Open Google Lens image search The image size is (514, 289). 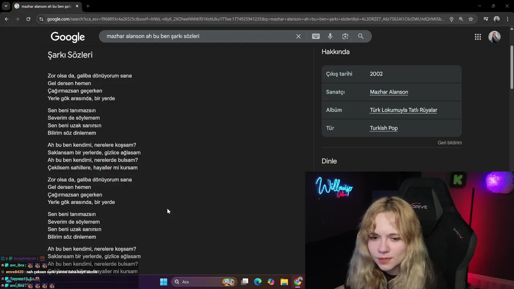point(345,36)
